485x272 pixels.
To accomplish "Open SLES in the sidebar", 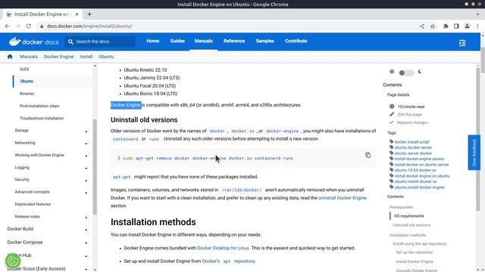I will 24,69.
